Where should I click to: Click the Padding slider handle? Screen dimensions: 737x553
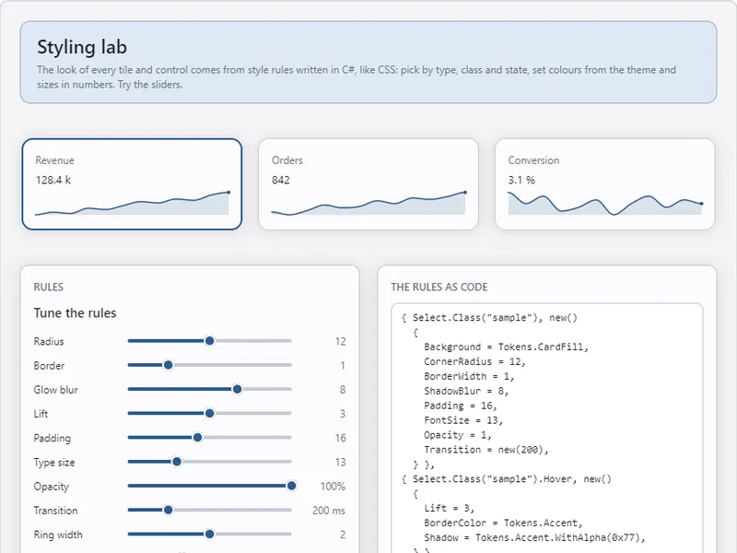point(197,437)
